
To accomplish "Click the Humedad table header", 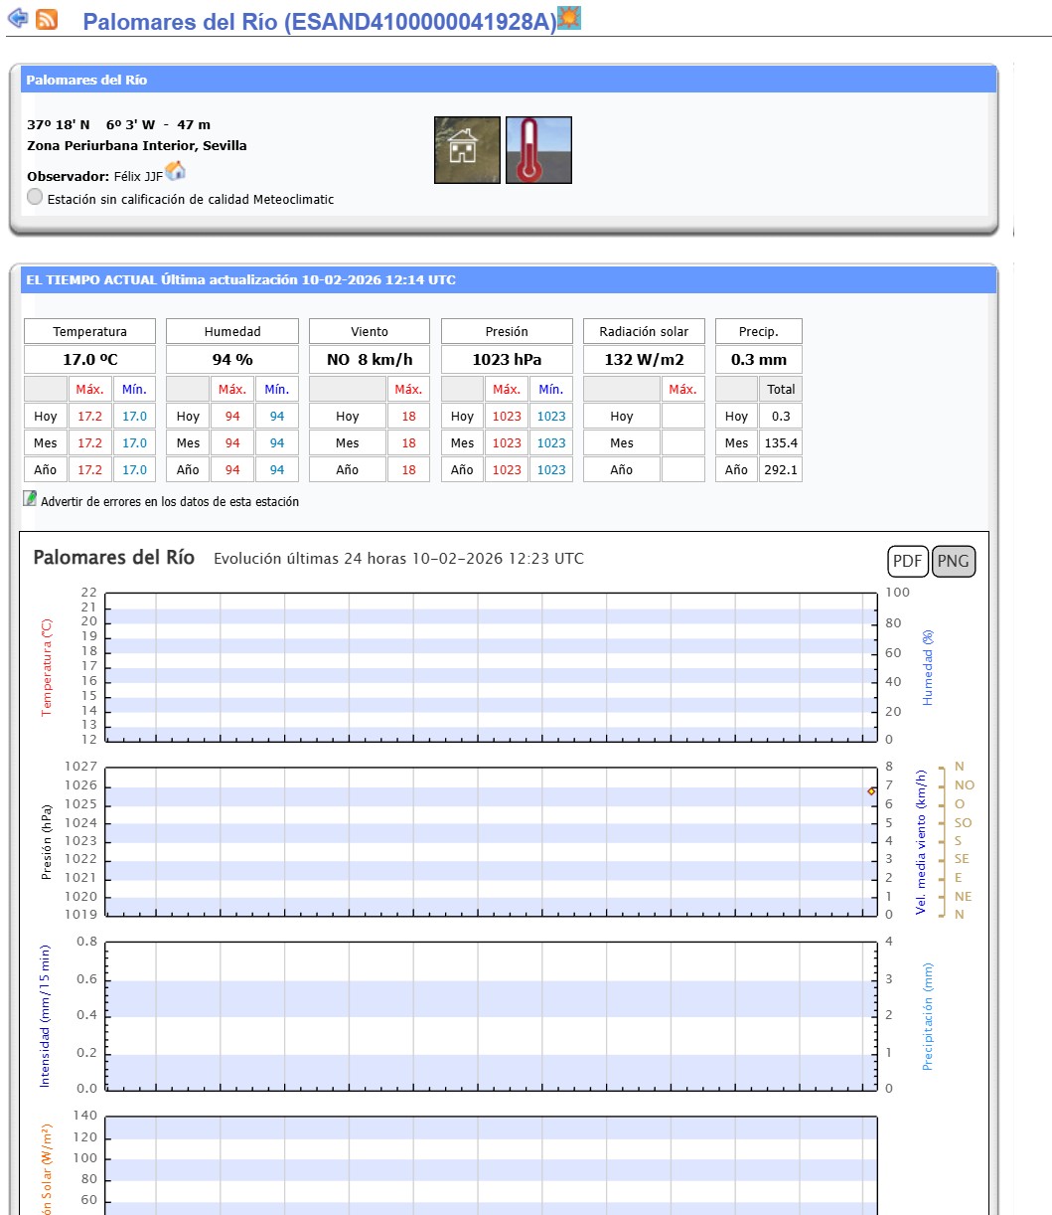I will point(232,331).
